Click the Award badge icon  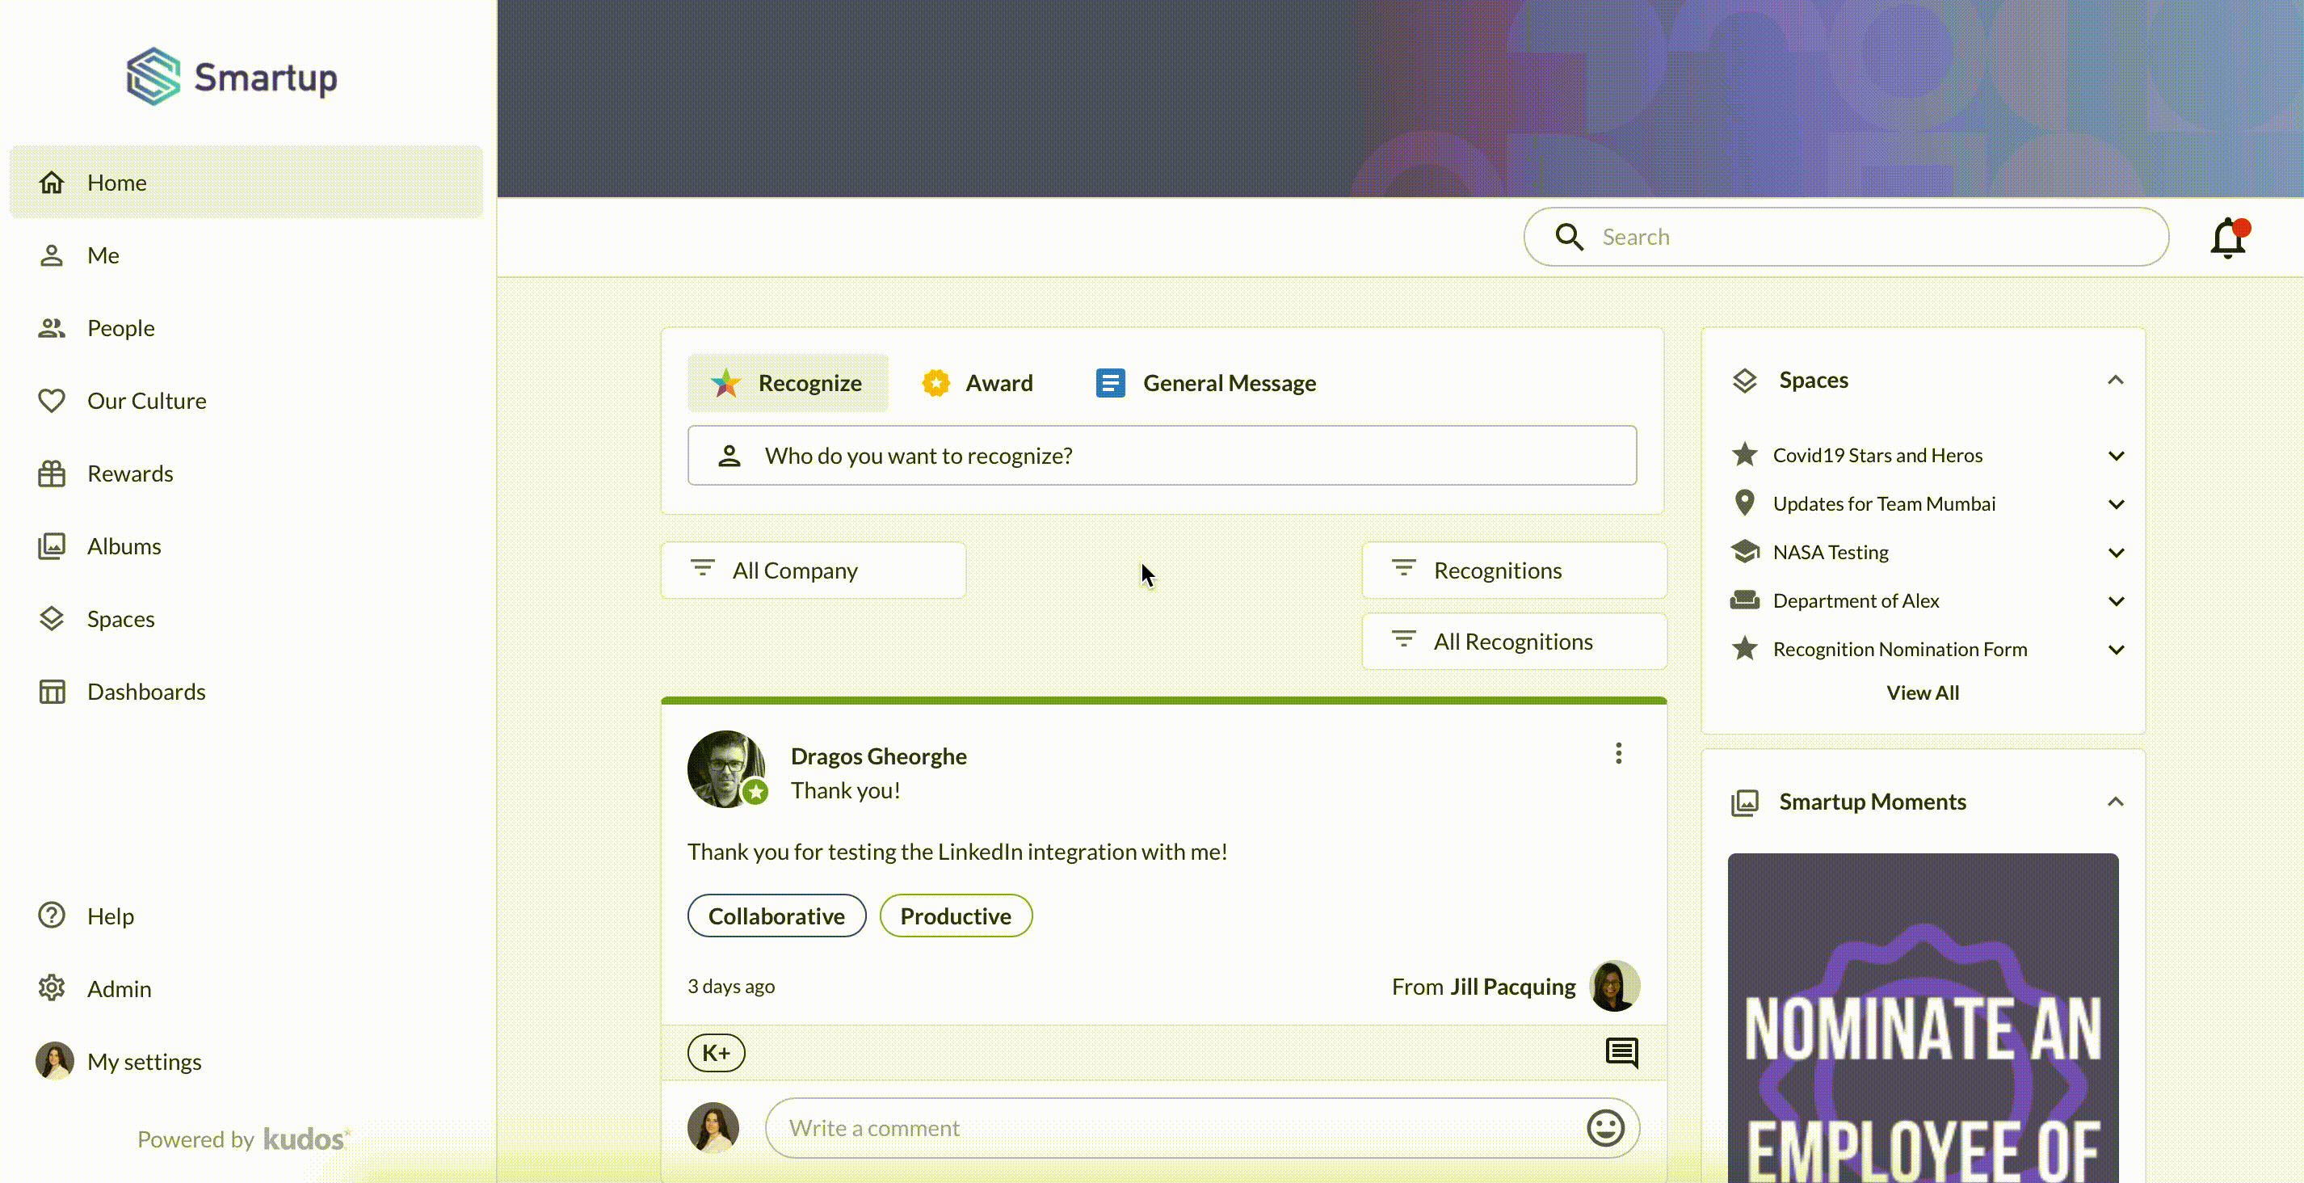[x=935, y=383]
